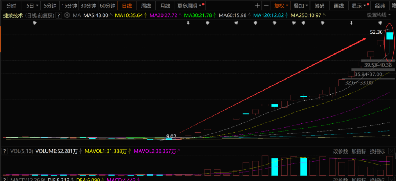Click the MA indicator label

(77, 15)
